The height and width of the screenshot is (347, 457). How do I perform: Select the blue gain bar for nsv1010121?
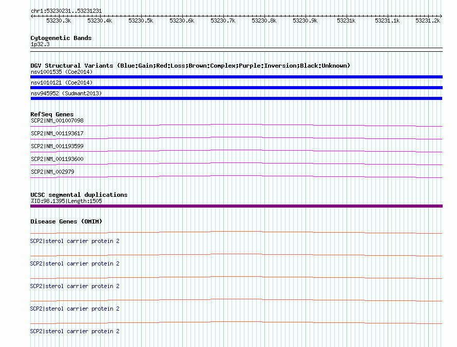point(236,88)
